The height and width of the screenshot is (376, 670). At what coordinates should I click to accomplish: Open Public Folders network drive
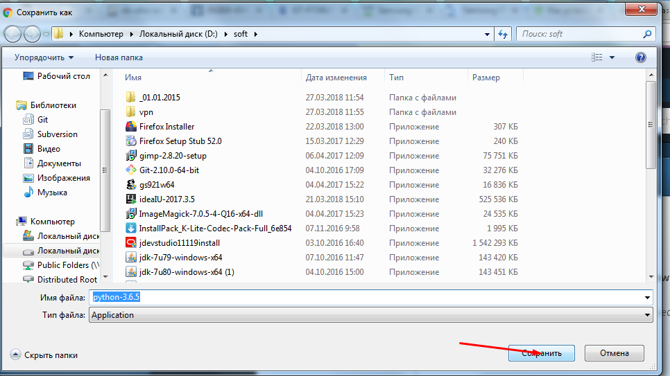click(60, 265)
